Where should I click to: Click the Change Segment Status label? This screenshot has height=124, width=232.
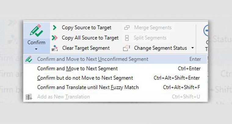tap(160, 48)
